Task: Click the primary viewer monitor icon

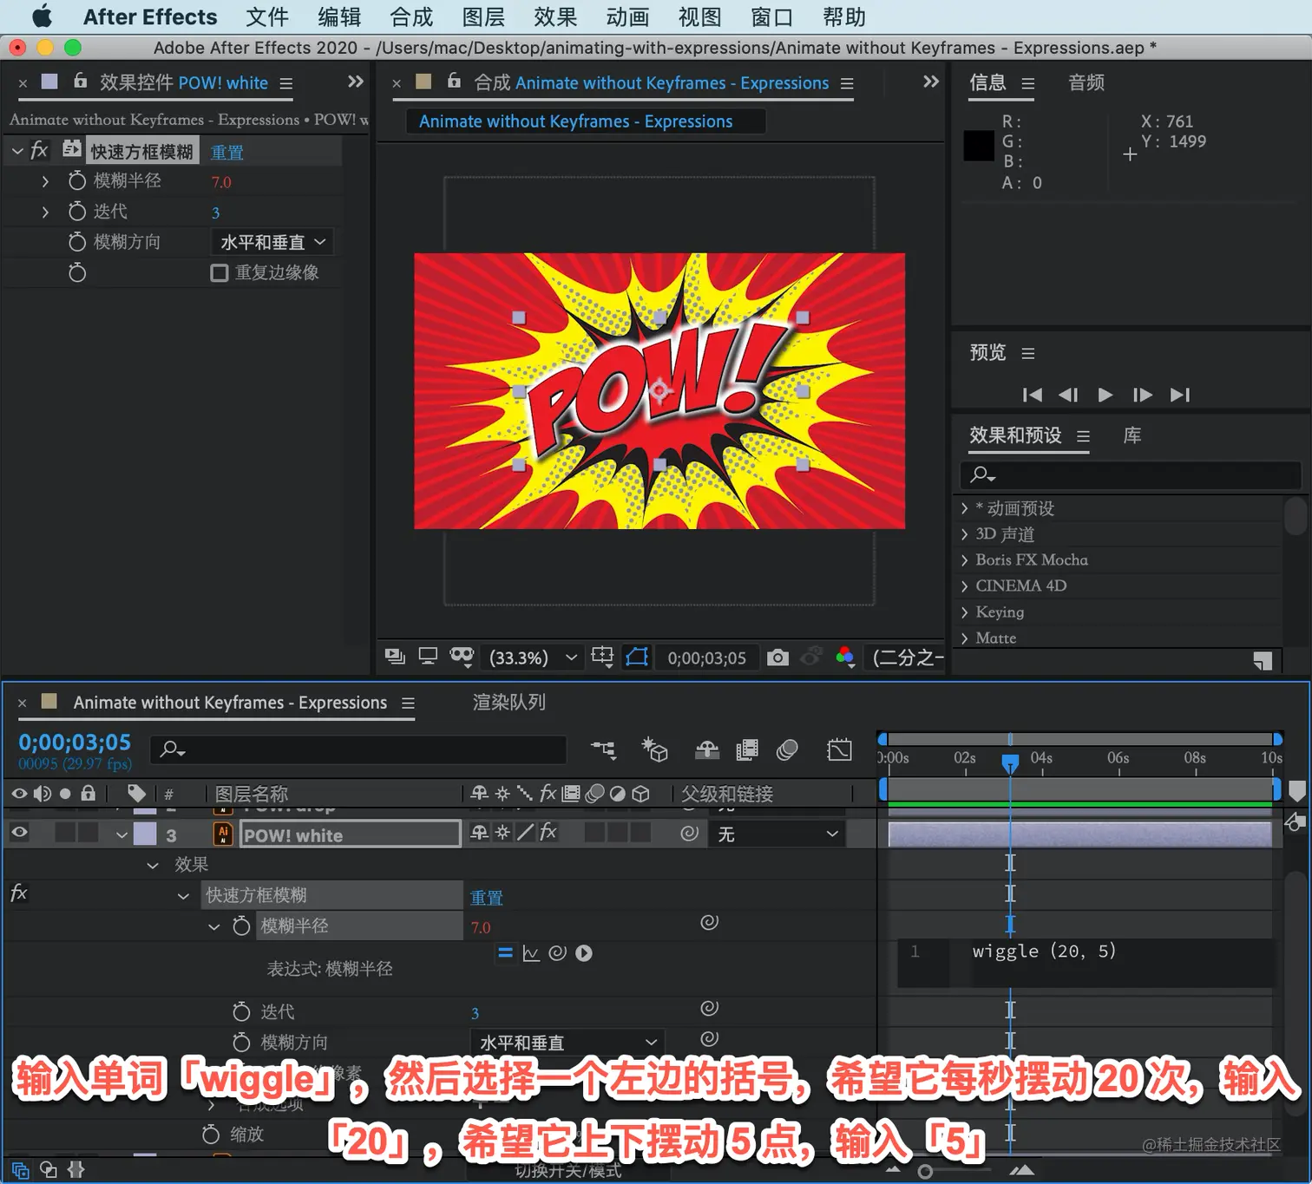Action: coord(428,657)
